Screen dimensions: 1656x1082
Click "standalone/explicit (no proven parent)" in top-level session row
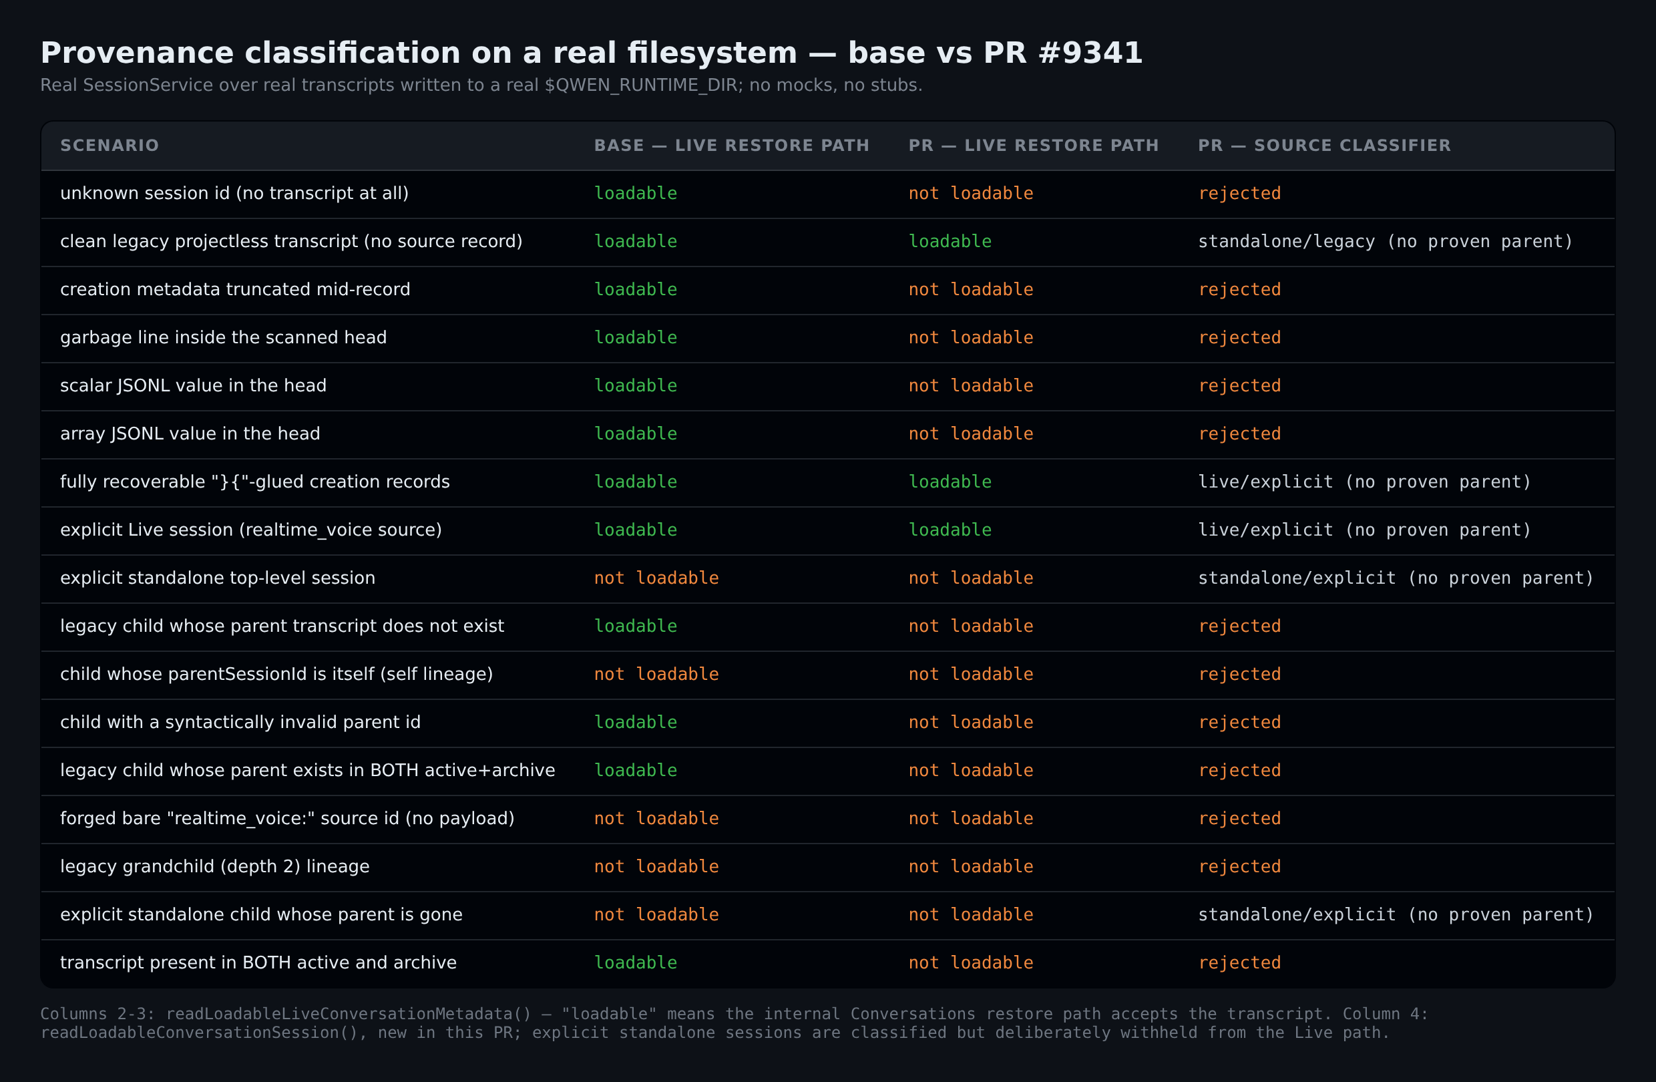1396,578
